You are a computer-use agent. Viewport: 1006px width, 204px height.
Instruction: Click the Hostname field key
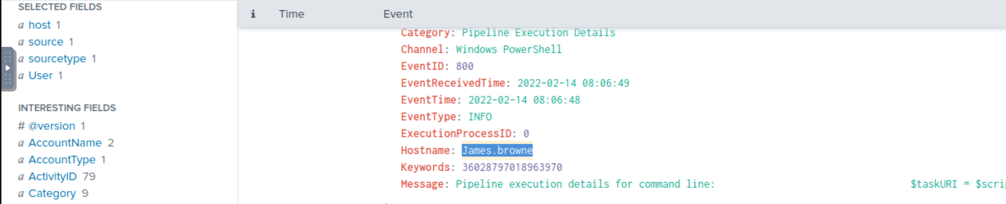tap(425, 151)
